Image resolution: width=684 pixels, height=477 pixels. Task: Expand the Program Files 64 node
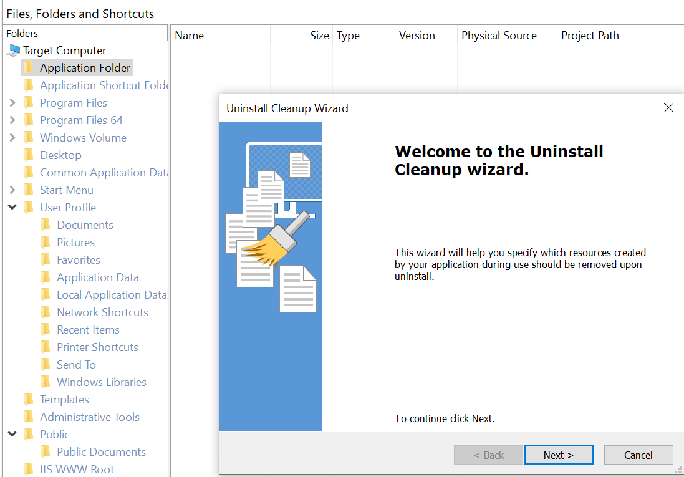pos(12,120)
